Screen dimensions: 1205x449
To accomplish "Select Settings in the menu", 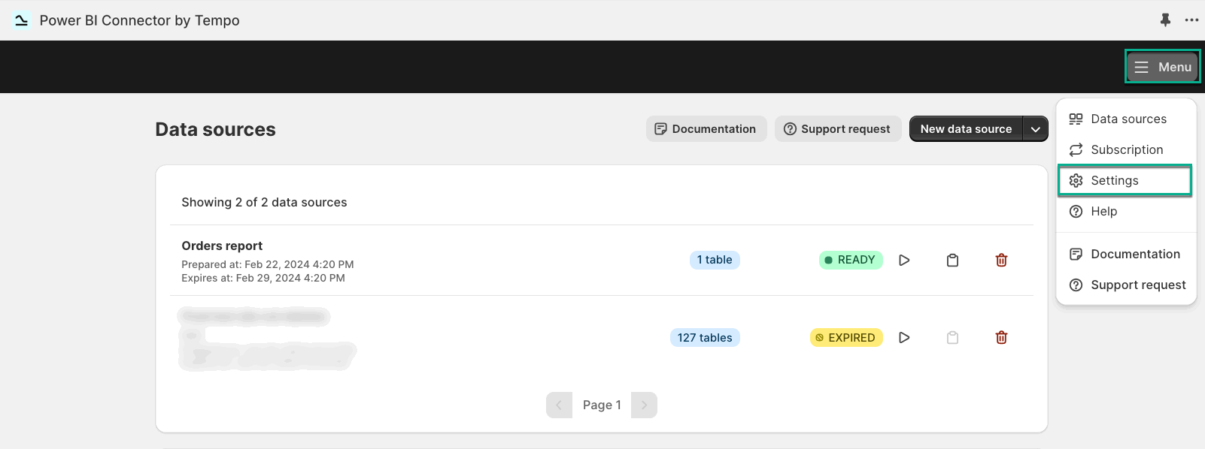I will pyautogui.click(x=1125, y=180).
